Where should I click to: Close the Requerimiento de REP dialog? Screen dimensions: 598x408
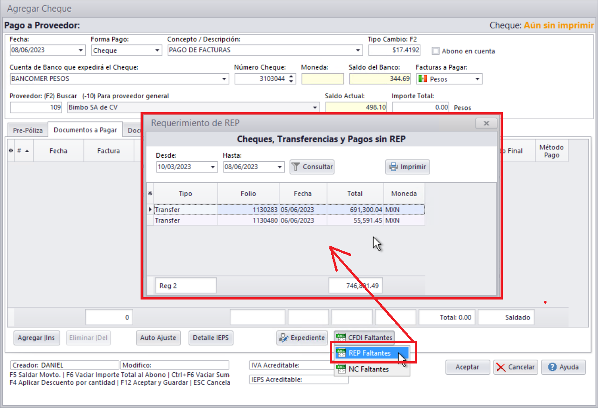point(486,123)
